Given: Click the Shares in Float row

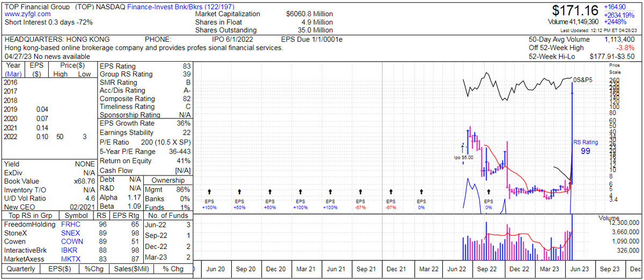Looking at the screenshot, I should pos(264,22).
